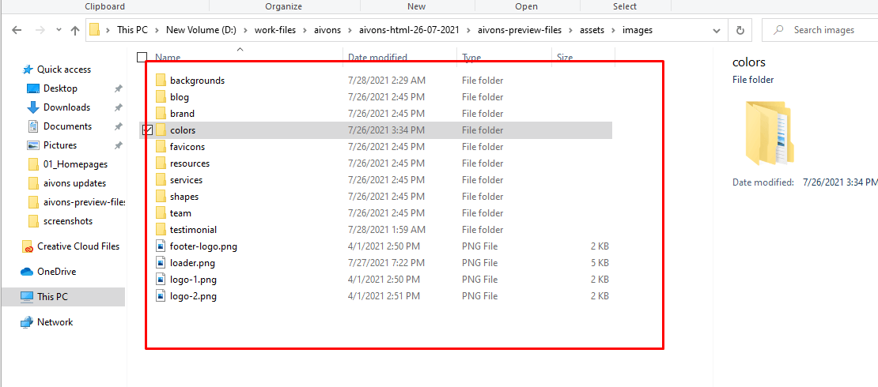Toggle the select-all checkbox in header
Viewport: 878px width, 387px height.
point(142,57)
